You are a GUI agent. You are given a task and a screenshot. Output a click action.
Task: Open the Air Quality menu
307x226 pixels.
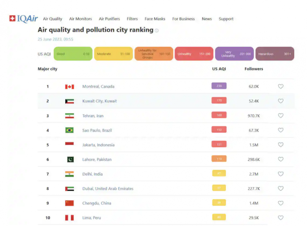[52, 19]
